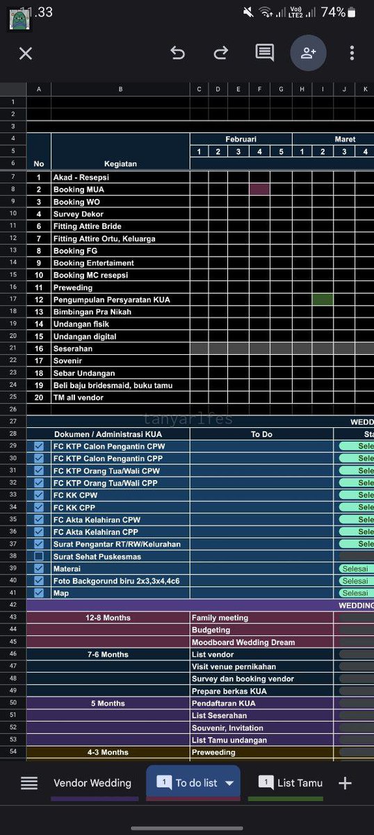This screenshot has height=835, width=374.
Task: Add a new sheet with plus icon
Action: pos(345,783)
